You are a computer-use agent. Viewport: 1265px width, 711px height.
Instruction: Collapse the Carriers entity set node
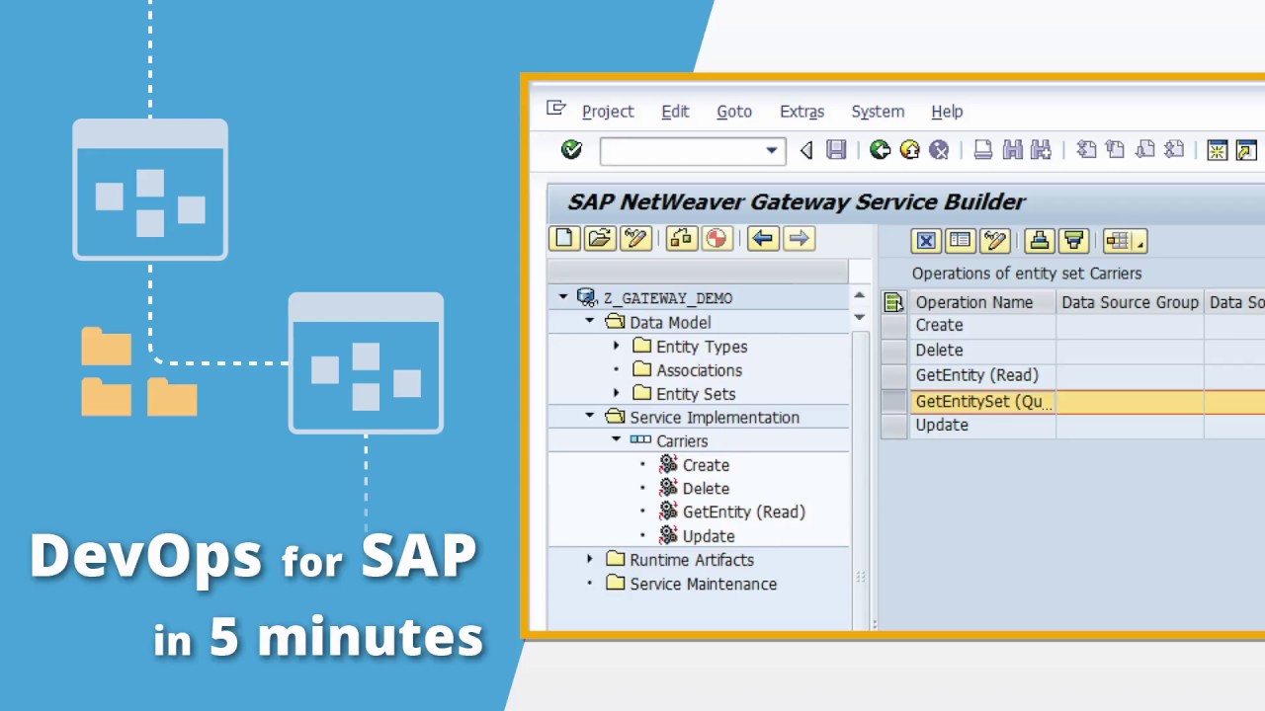(616, 440)
